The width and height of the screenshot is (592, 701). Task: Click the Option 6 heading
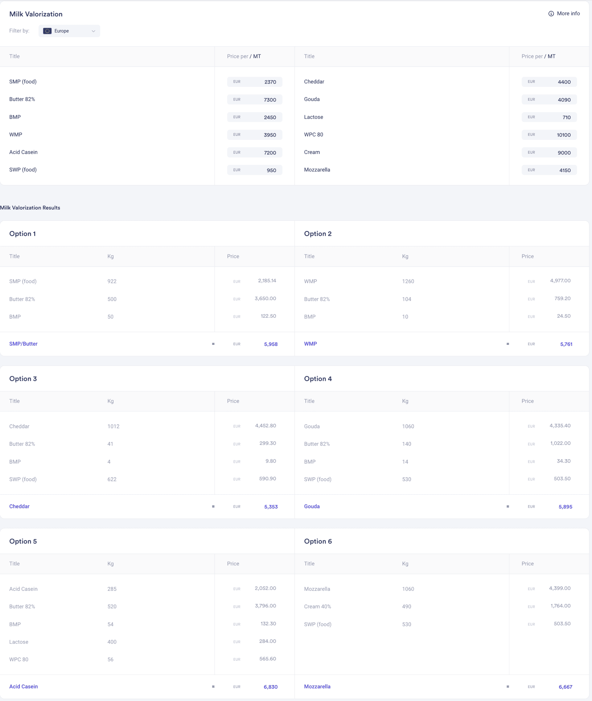point(318,541)
